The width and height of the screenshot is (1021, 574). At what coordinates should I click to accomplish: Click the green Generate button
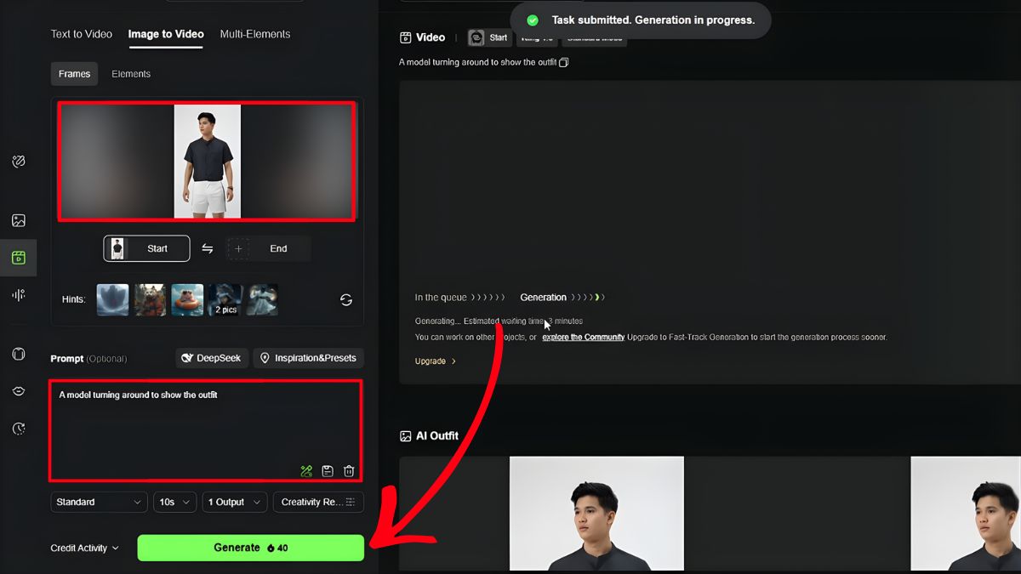(250, 548)
